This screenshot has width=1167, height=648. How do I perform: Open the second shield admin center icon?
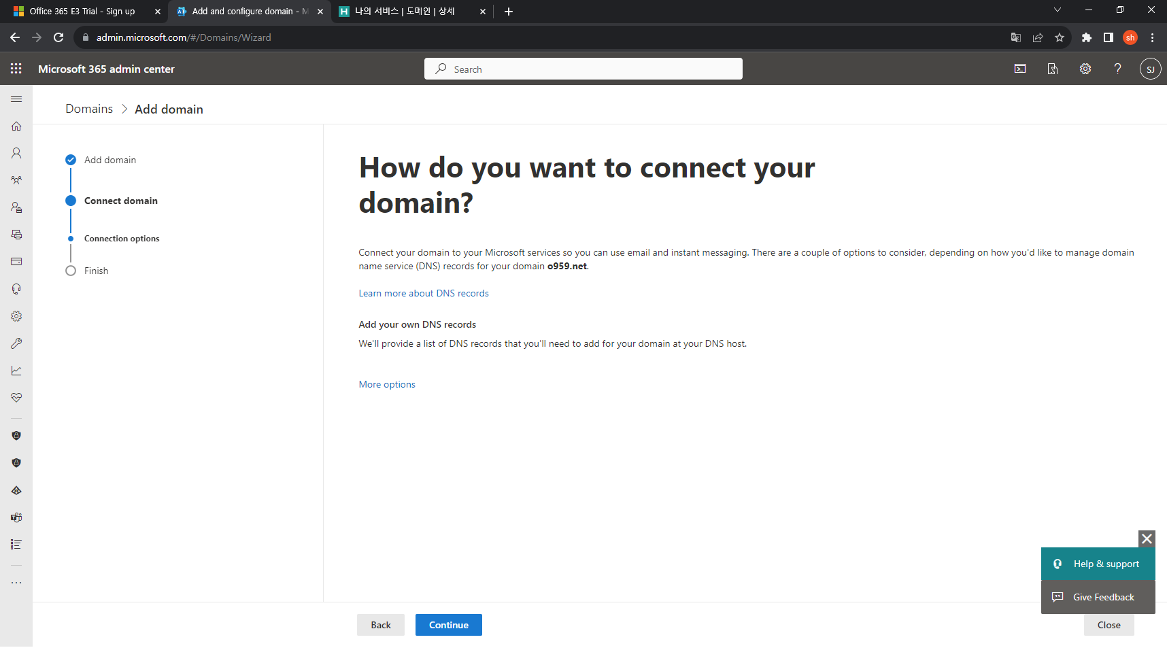pyautogui.click(x=16, y=463)
